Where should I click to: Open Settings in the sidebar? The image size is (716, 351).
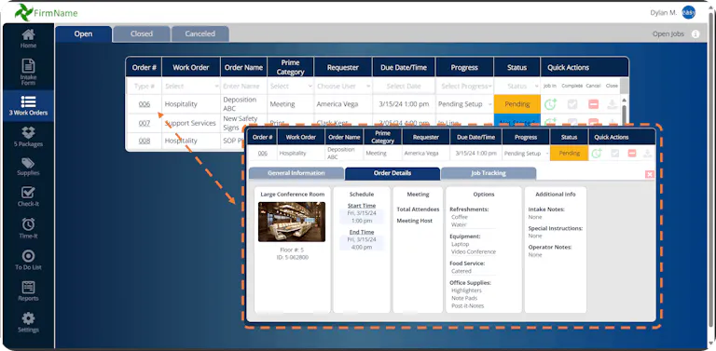pyautogui.click(x=28, y=322)
